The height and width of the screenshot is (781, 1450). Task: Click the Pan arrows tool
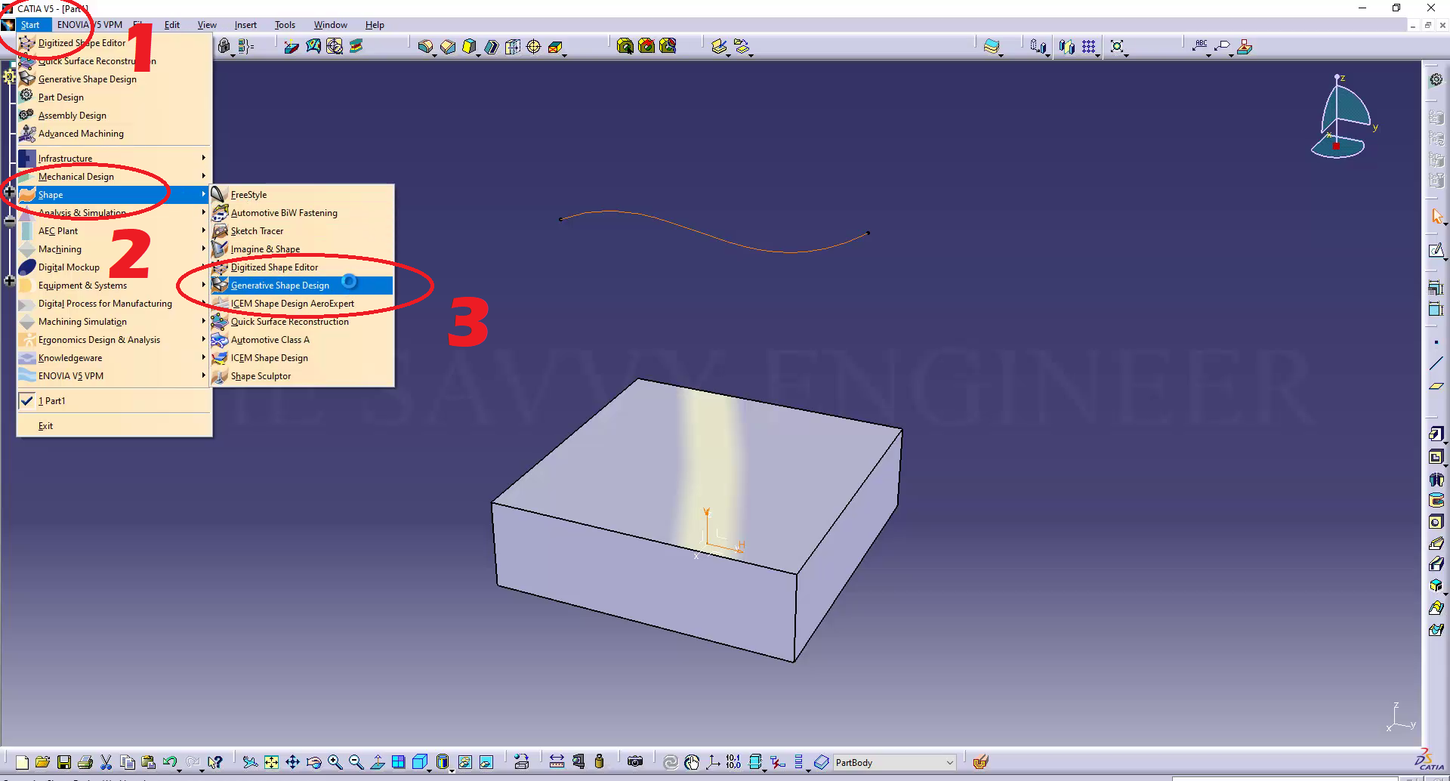pos(293,762)
